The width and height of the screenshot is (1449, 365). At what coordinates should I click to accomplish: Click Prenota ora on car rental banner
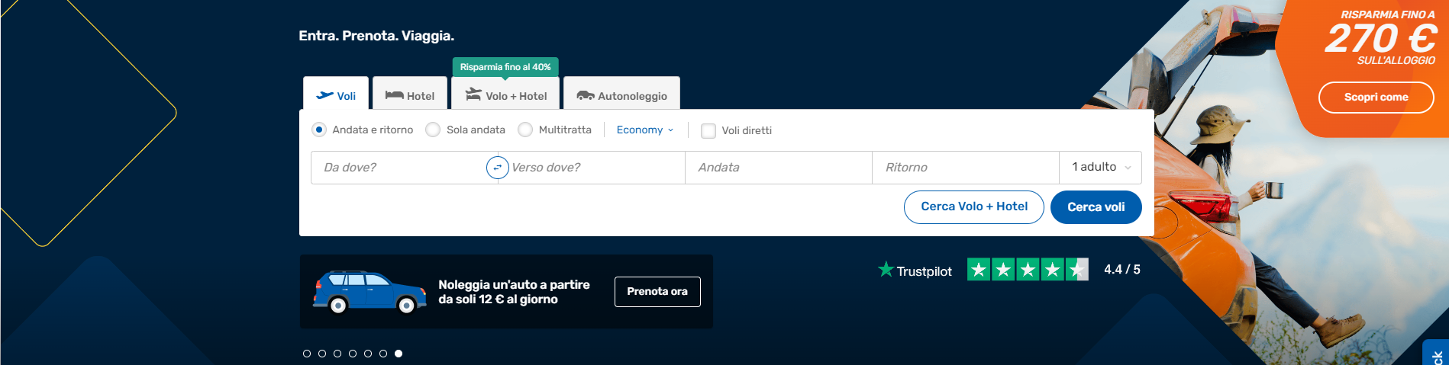click(x=657, y=292)
